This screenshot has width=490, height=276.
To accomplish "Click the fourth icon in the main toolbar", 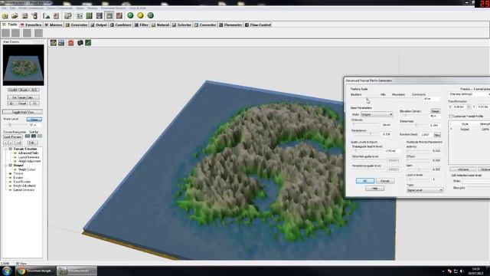I will [x=34, y=15].
